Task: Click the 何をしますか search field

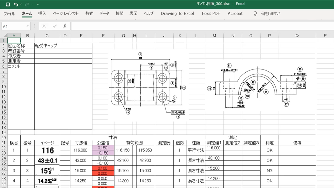Action: 271,14
